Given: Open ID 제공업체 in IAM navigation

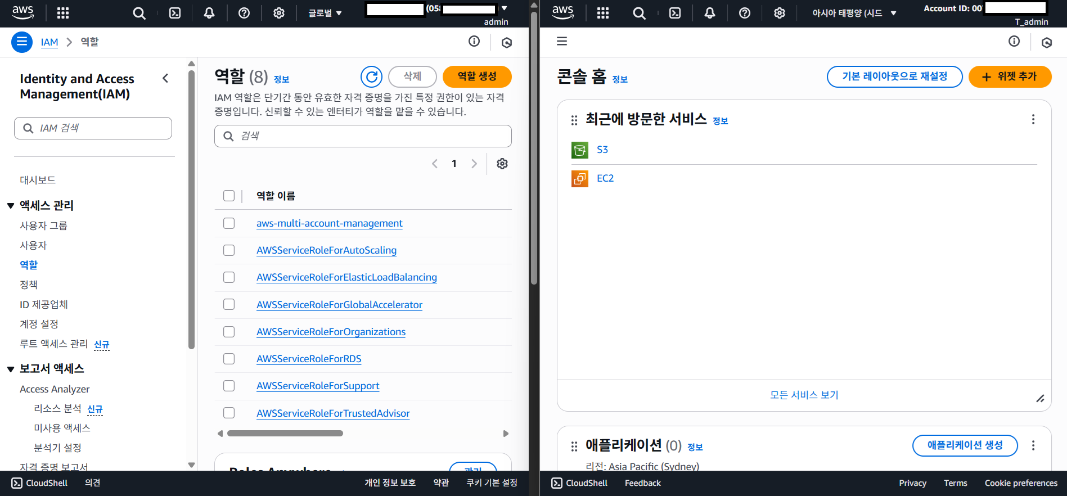Looking at the screenshot, I should (44, 304).
